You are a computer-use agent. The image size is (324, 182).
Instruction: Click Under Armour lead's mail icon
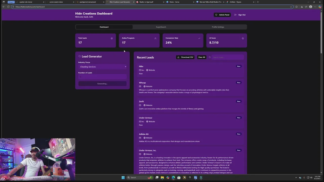(x=140, y=122)
